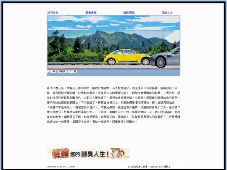Screen dimensions: 227x170
Task: Click the 回首頁 home page button
Action: coord(62,71)
